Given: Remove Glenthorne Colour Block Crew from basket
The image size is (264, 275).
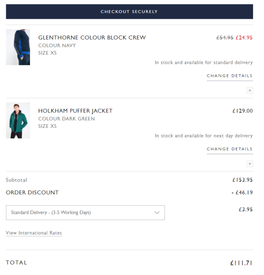Looking at the screenshot, I should [x=249, y=90].
